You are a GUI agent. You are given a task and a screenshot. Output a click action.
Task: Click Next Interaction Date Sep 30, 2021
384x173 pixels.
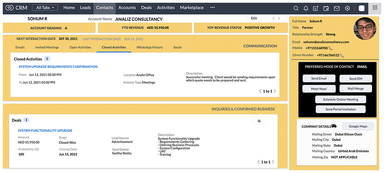pyautogui.click(x=68, y=39)
